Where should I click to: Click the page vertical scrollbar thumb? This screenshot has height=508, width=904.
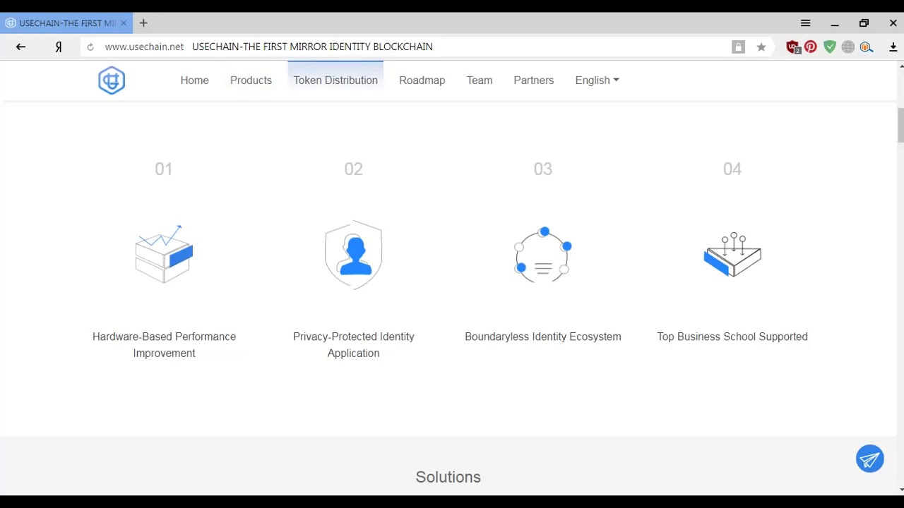(x=900, y=126)
